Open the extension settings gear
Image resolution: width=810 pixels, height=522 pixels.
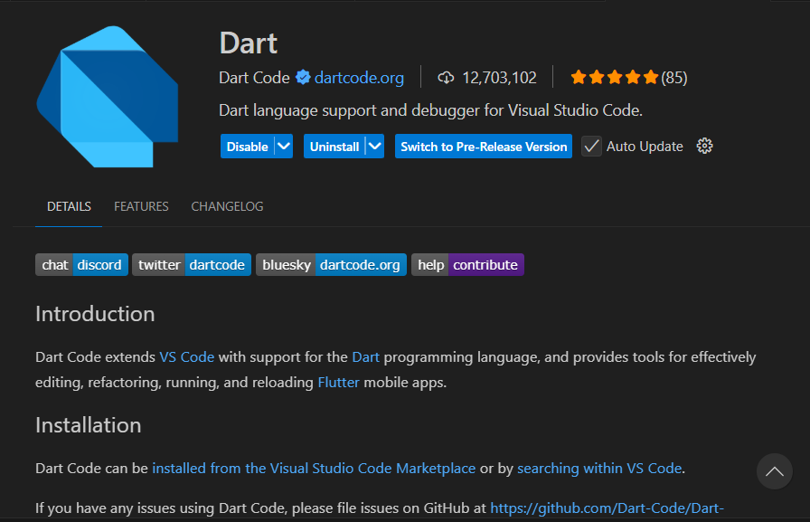(x=704, y=146)
